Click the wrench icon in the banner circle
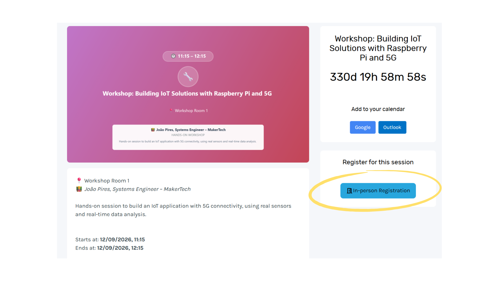 tap(188, 76)
